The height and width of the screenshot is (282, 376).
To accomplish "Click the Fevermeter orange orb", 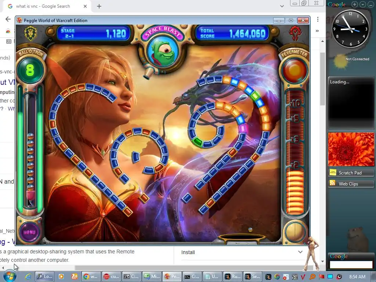I will pos(294,70).
